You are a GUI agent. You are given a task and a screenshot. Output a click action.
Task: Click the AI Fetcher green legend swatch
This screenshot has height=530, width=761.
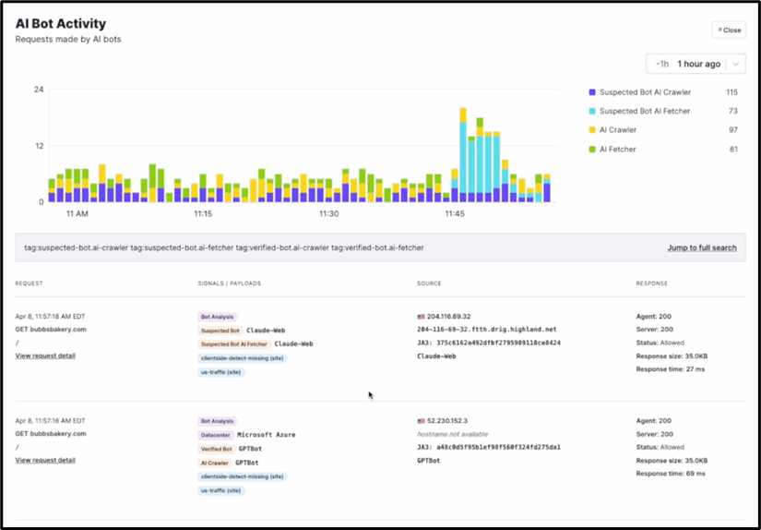pyautogui.click(x=592, y=150)
